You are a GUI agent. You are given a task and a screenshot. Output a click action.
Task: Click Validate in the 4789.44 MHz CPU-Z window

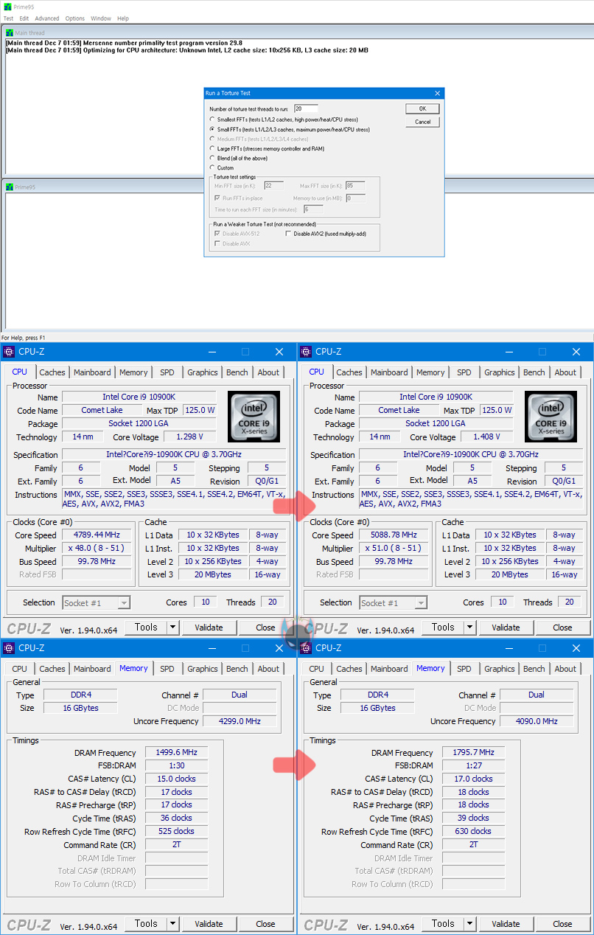coord(209,628)
